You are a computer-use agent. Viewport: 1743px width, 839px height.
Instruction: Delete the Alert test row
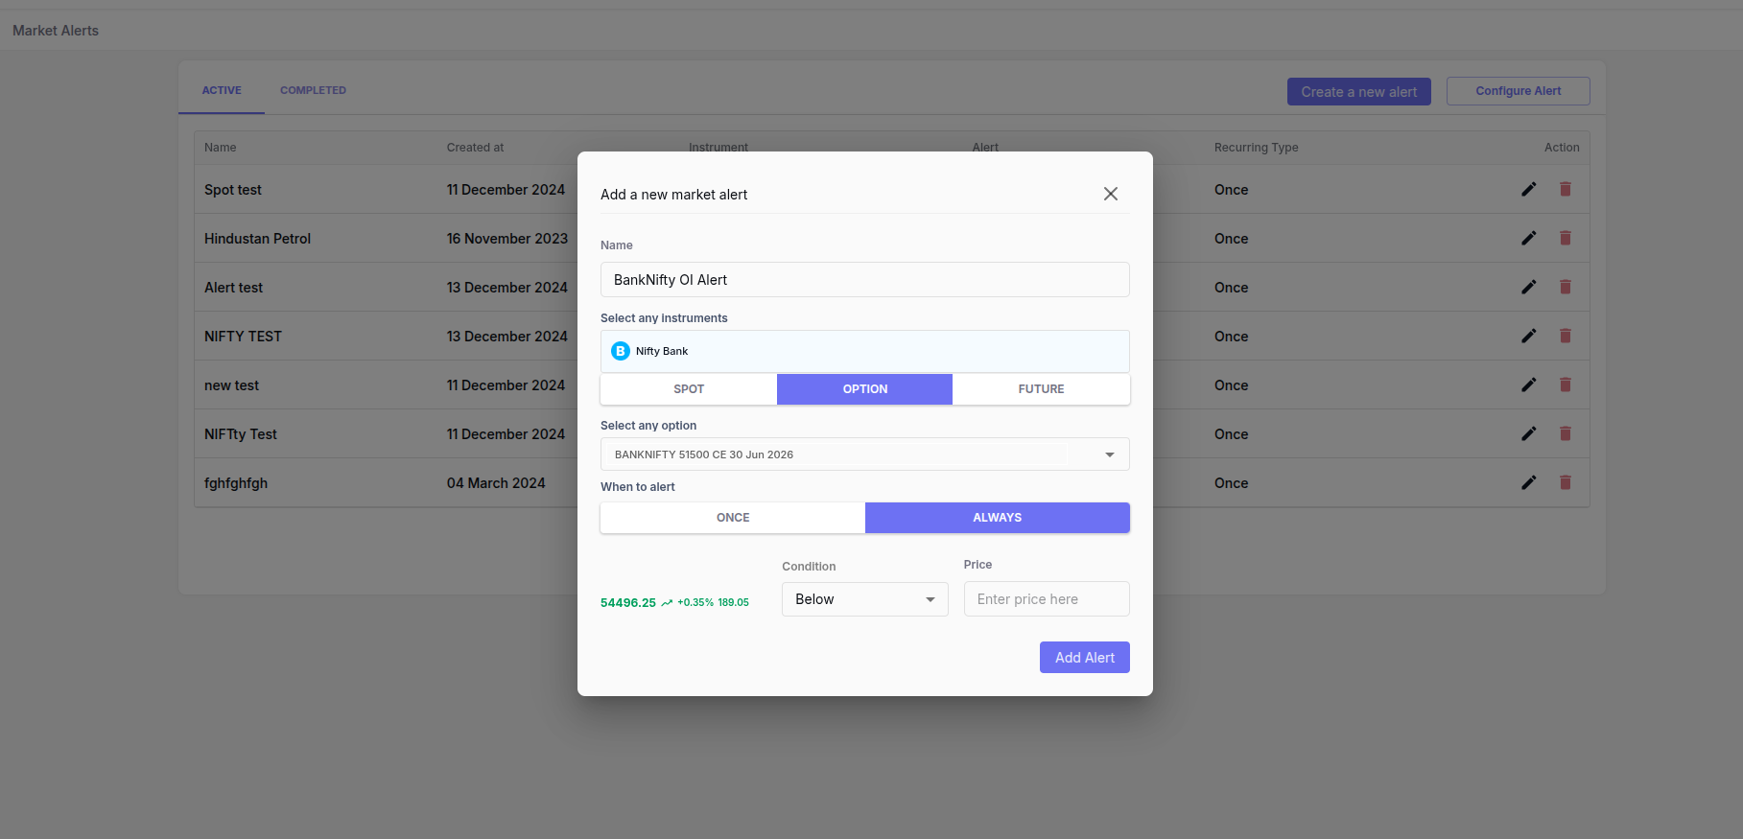click(1566, 287)
